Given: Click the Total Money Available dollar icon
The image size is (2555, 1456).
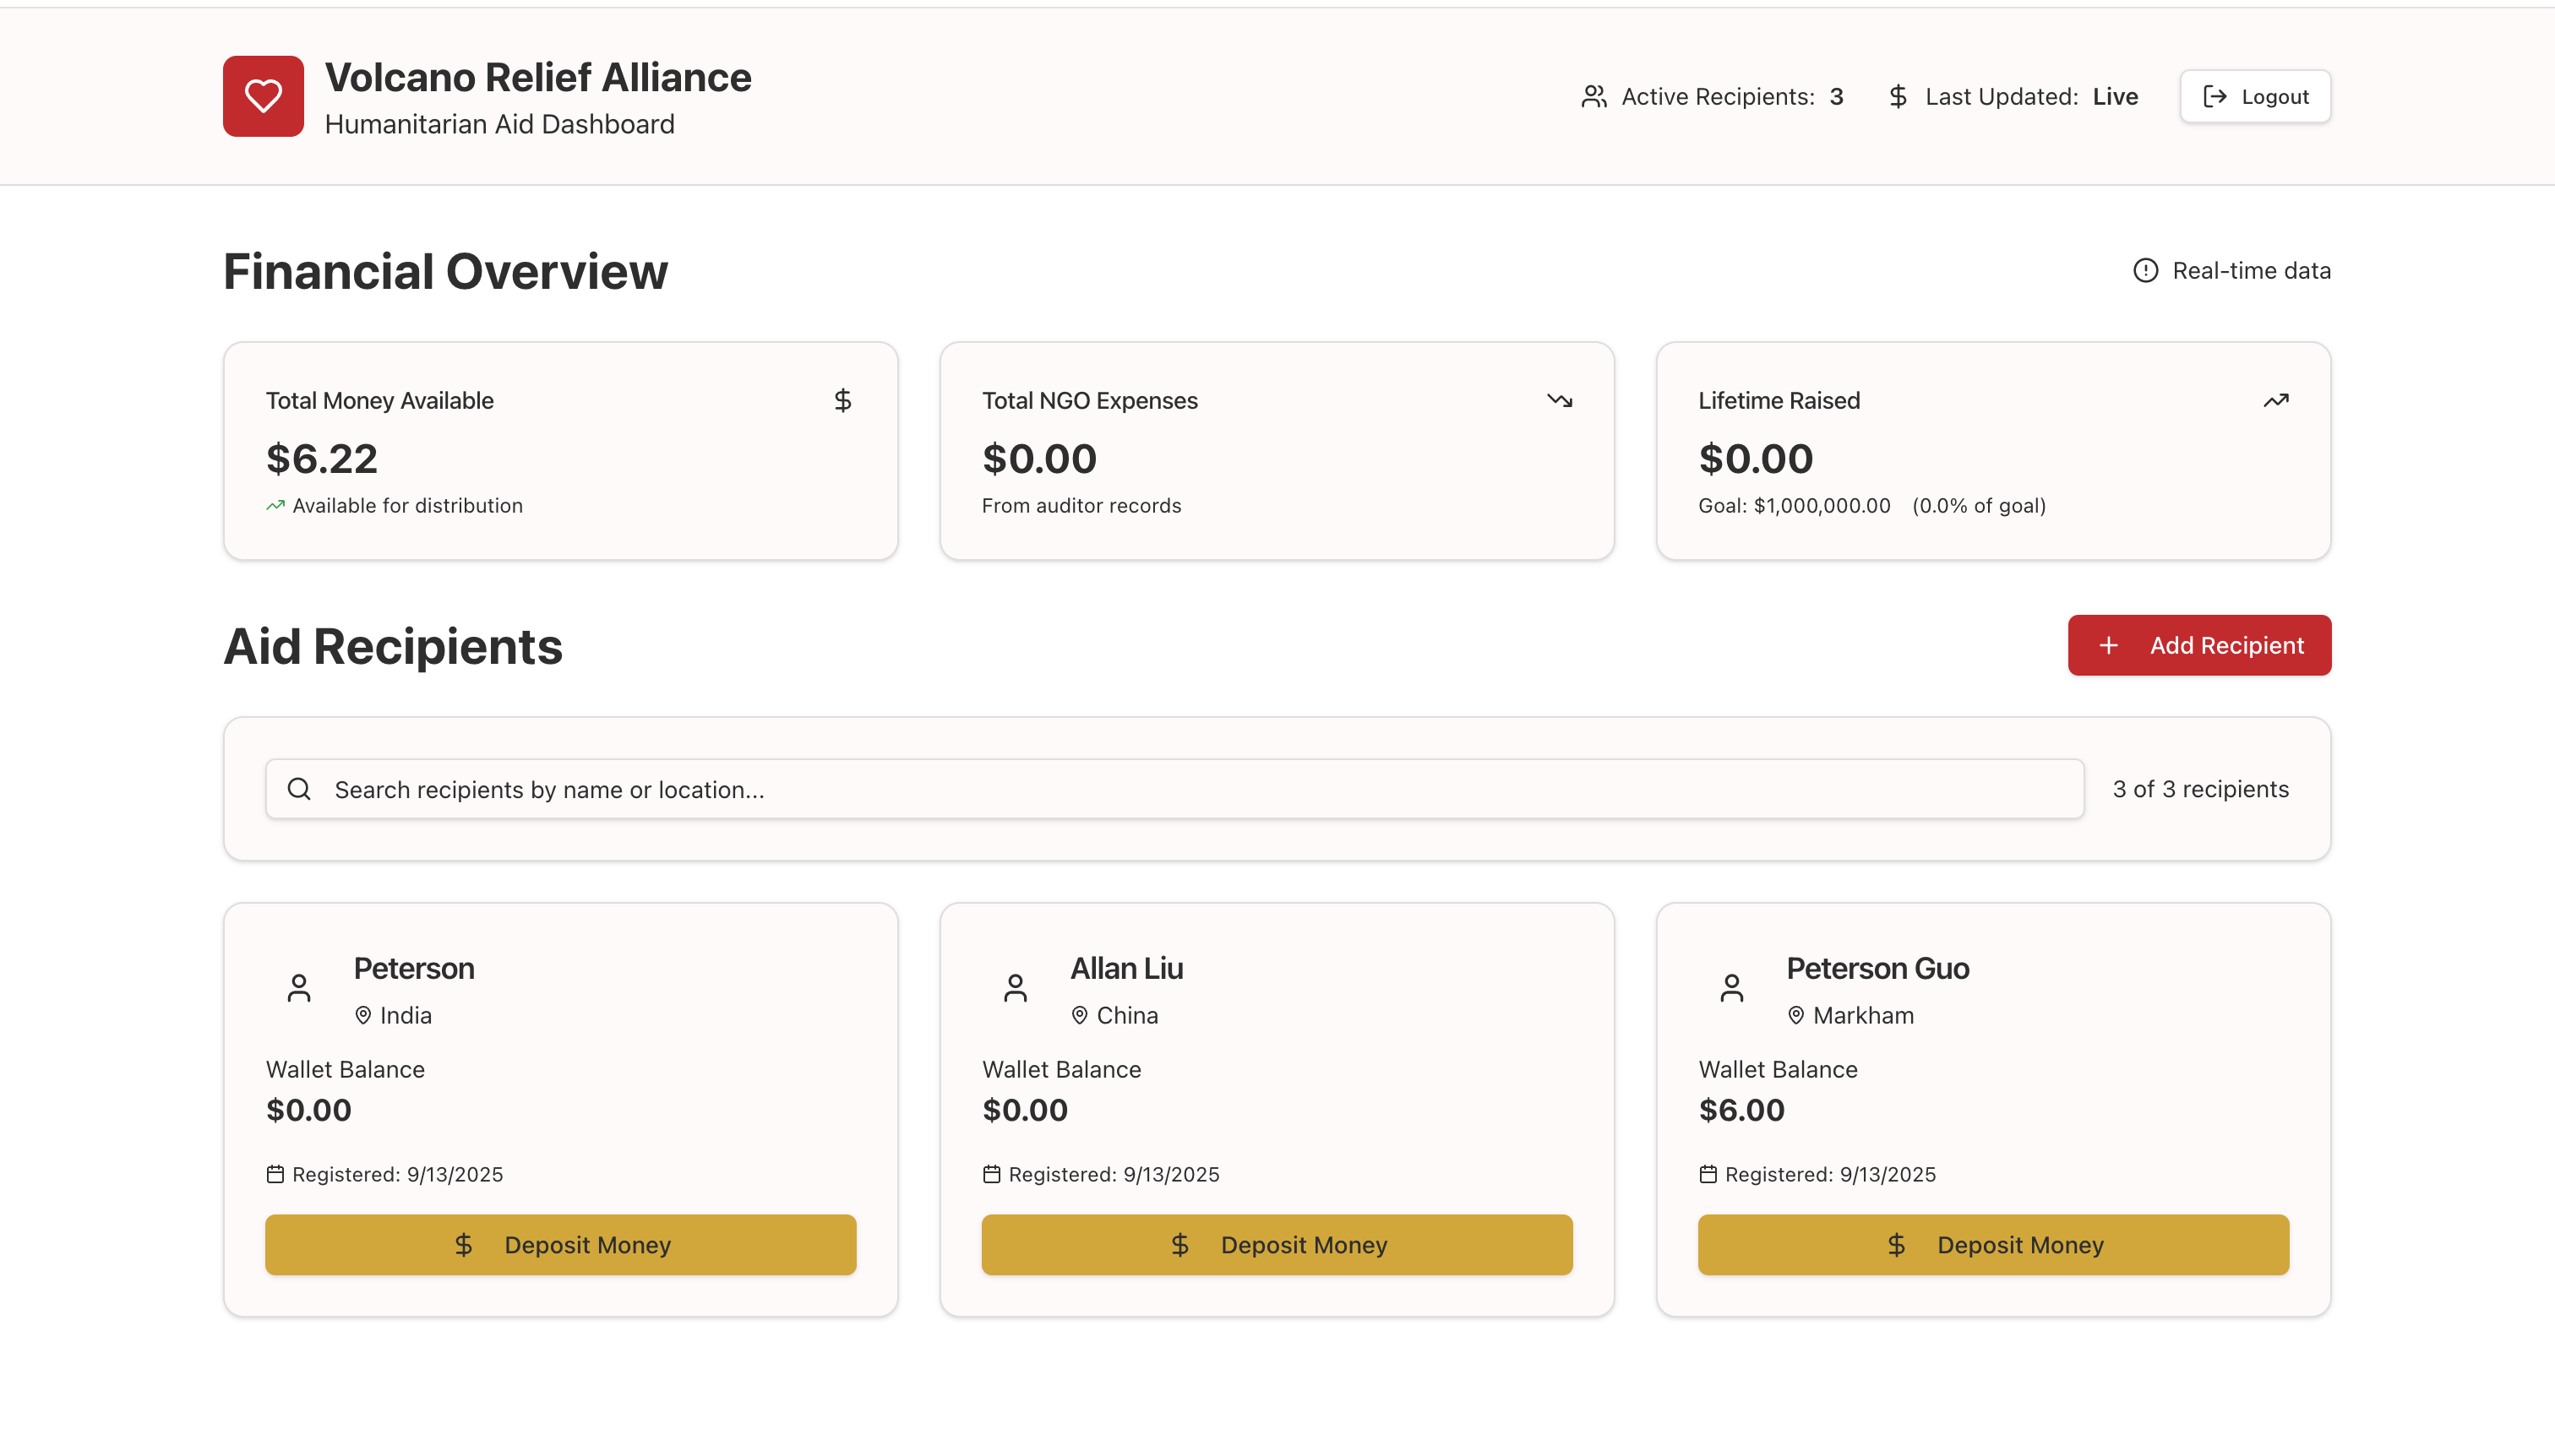Looking at the screenshot, I should [842, 401].
